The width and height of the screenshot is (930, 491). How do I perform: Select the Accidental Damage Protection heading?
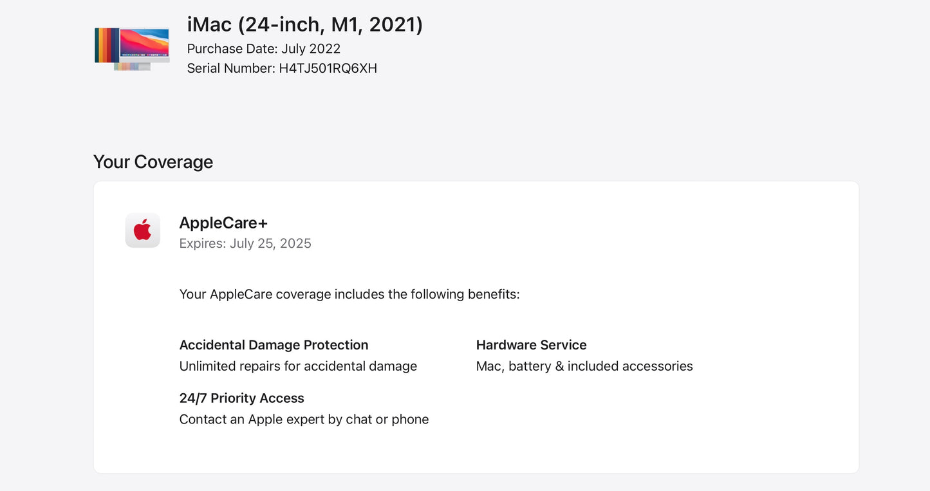tap(274, 345)
